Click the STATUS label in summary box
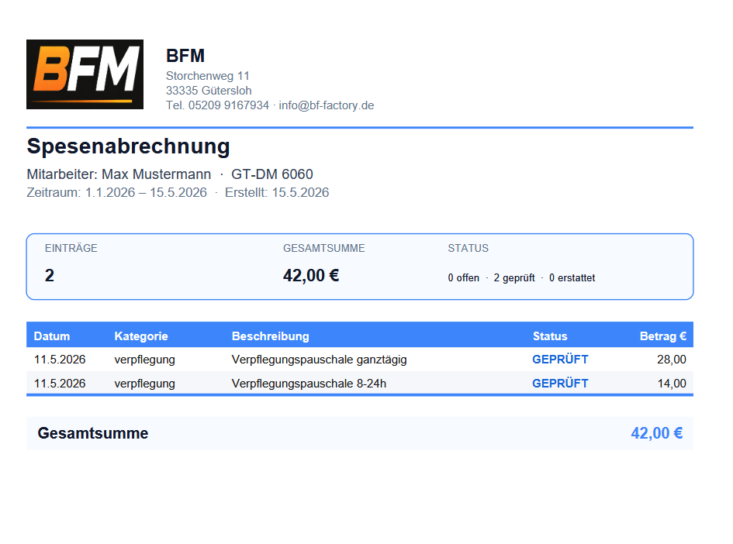733x544 pixels. click(468, 248)
